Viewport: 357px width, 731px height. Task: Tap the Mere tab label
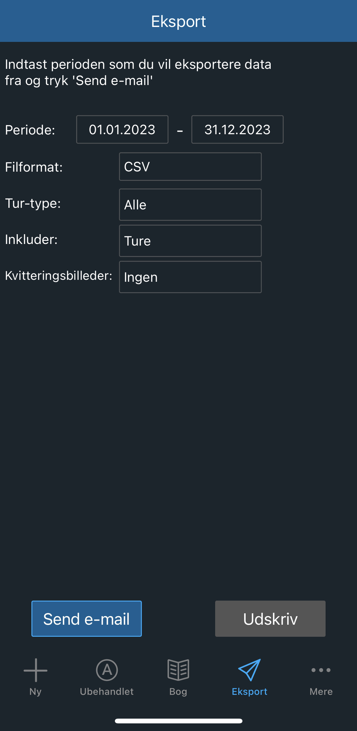pos(321,692)
